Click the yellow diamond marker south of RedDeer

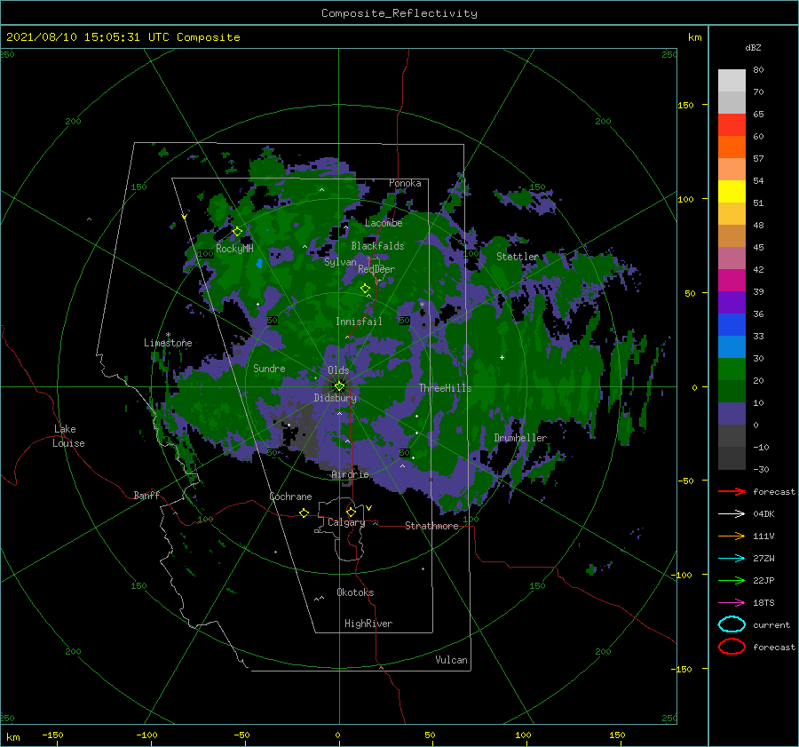tap(365, 289)
